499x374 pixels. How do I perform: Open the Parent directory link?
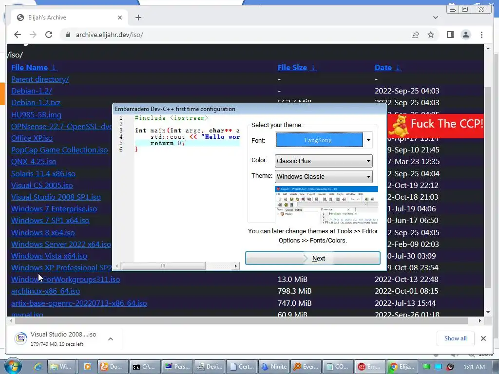click(x=40, y=79)
